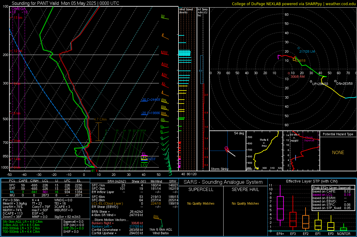Select the orange LCL-EL (Cloud Layer) row

135,203
